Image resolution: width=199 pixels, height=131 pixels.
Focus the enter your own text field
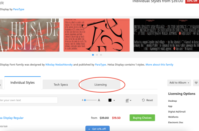(29, 100)
